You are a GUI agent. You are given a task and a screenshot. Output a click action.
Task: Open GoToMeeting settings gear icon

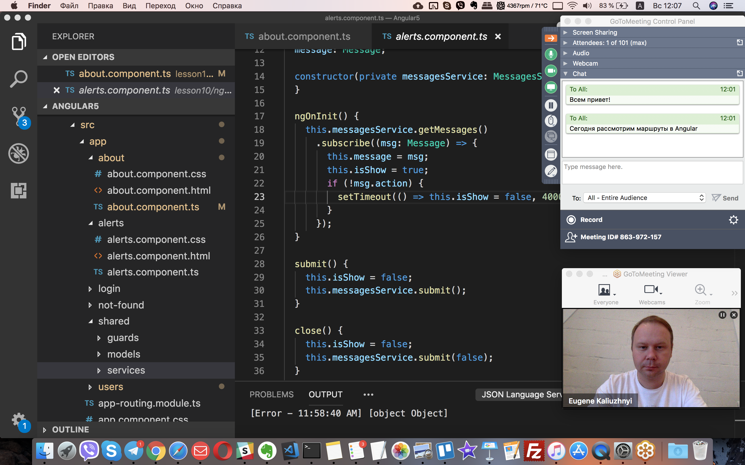(x=733, y=220)
